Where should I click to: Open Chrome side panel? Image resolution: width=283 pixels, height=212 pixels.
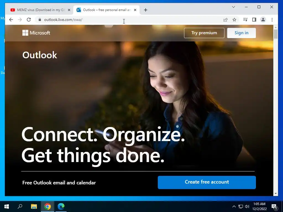(x=254, y=20)
